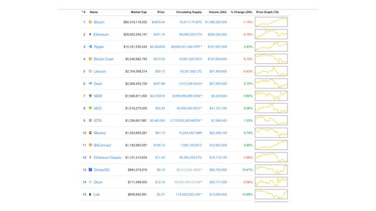Open the Ripple coin link
The height and width of the screenshot is (211, 376).
pyautogui.click(x=99, y=47)
